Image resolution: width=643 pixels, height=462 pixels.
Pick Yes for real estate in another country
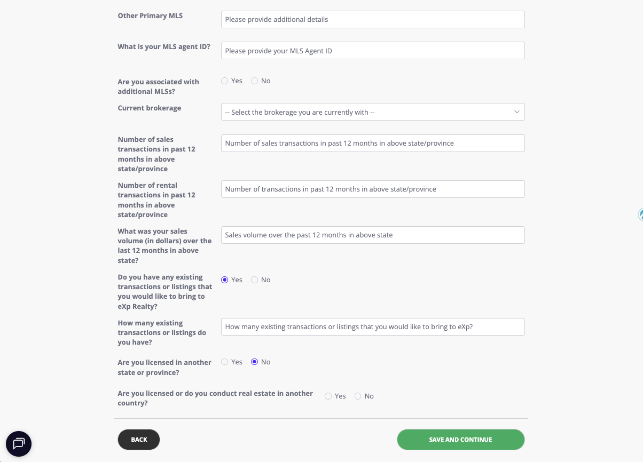(328, 396)
